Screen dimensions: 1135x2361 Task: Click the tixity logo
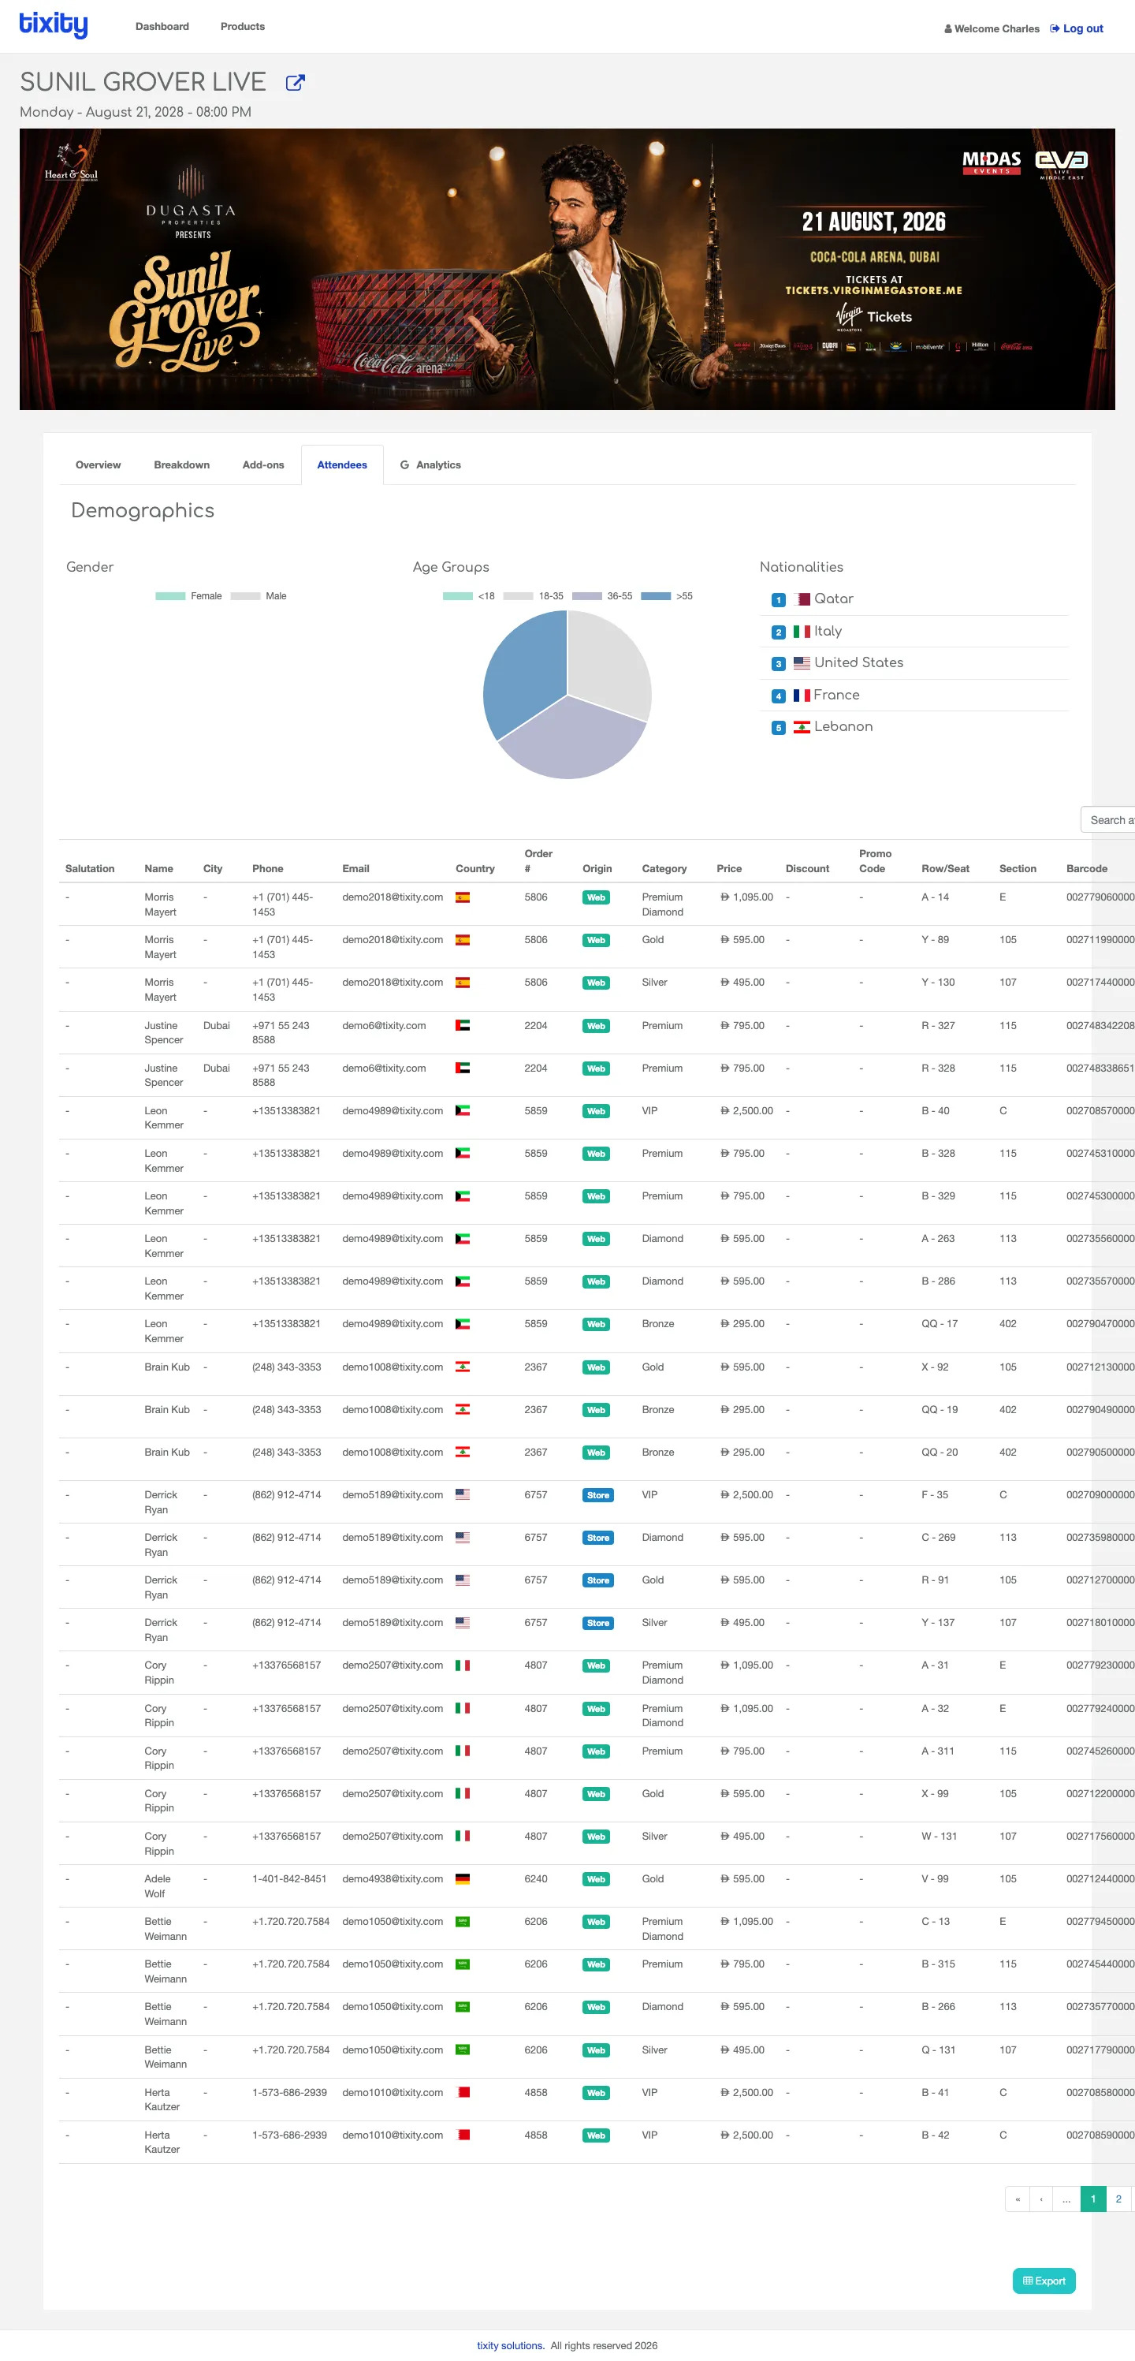(x=53, y=24)
